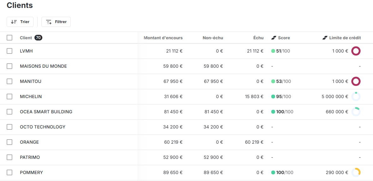373x181 pixels.
Task: Open the POMMERY client
Action: pyautogui.click(x=31, y=172)
